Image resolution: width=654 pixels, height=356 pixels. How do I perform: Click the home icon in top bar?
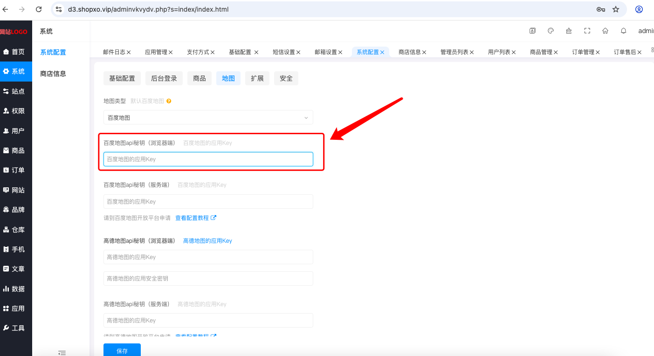(x=605, y=31)
